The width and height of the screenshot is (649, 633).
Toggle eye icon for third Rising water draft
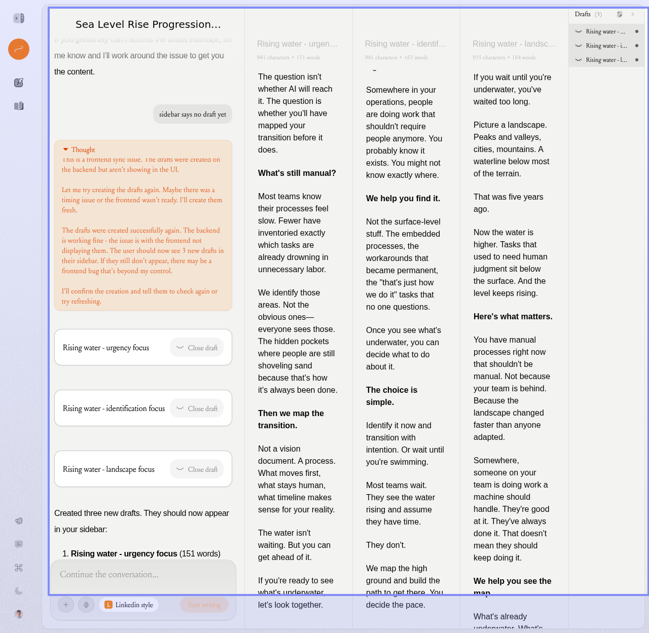tap(579, 60)
